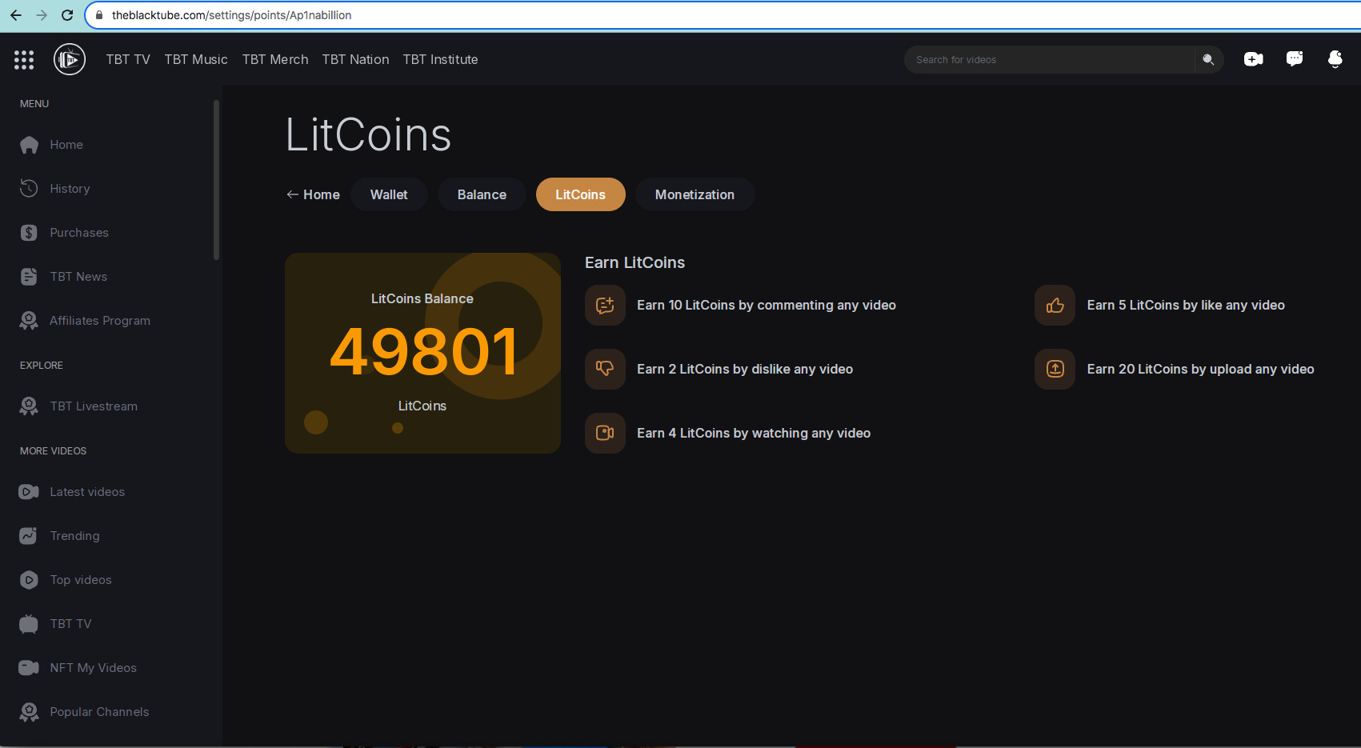1361x748 pixels.
Task: Click the Latest videos camera icon
Action: point(29,492)
